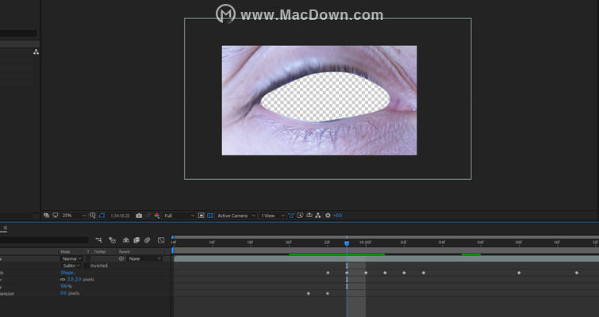Open the 1 View layout dropdown

click(272, 216)
